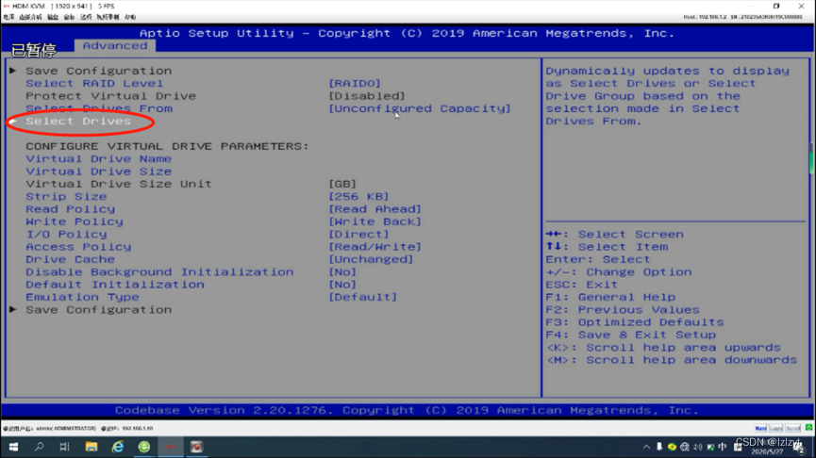This screenshot has width=816, height=458.
Task: Select the Protect Virtual Drive row
Action: click(x=111, y=96)
